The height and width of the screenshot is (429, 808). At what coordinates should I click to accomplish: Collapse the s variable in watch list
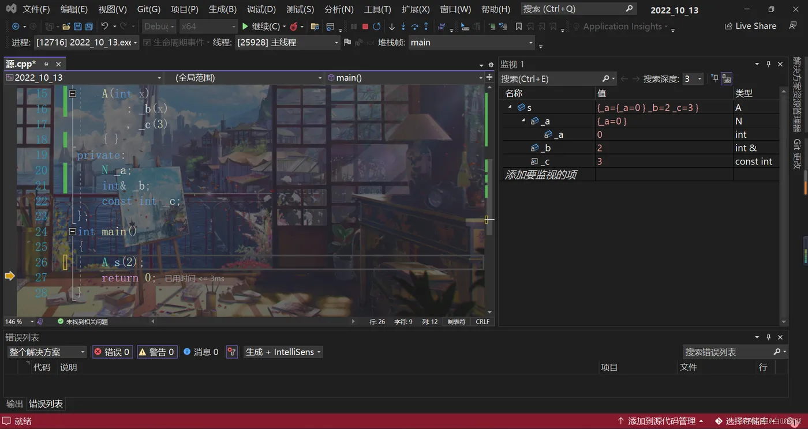[x=510, y=107]
